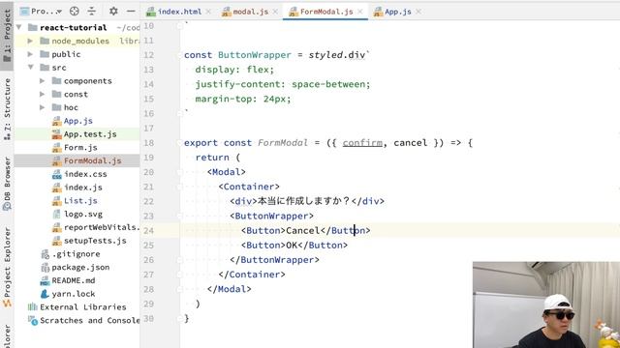Click the Scratches and Consoles icon
620x348 pixels.
[x=33, y=320]
